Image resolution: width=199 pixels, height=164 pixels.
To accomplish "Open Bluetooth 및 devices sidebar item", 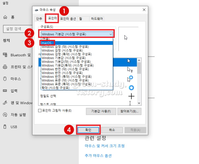I will tap(17, 55).
